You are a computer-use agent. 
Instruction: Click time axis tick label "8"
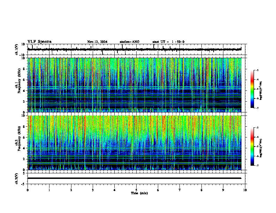pyautogui.click(x=201, y=190)
